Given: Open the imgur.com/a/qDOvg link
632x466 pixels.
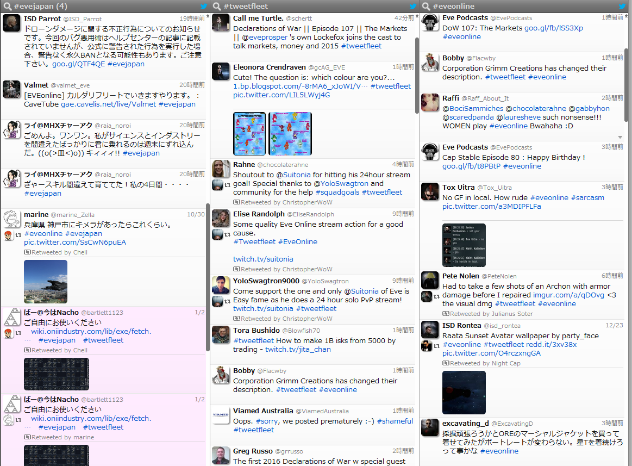Looking at the screenshot, I should [568, 295].
